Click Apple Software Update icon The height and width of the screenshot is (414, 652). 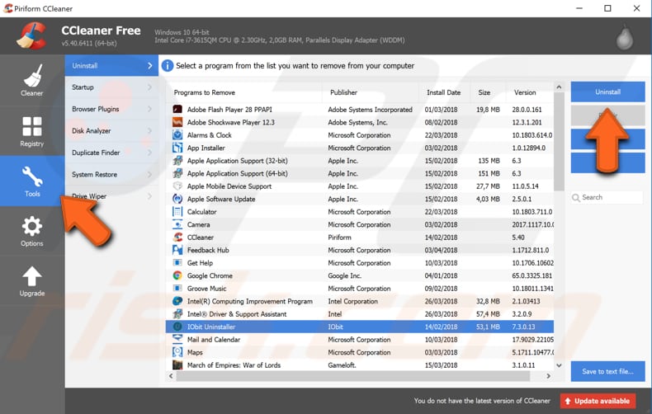click(177, 199)
